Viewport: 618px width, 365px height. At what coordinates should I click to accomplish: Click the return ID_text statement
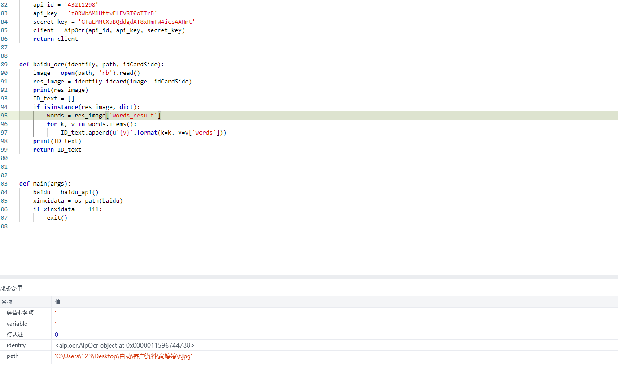(x=57, y=149)
